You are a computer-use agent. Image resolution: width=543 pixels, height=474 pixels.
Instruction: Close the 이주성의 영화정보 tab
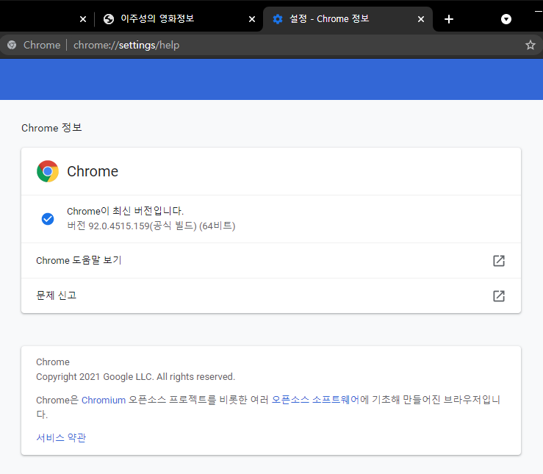[x=252, y=19]
